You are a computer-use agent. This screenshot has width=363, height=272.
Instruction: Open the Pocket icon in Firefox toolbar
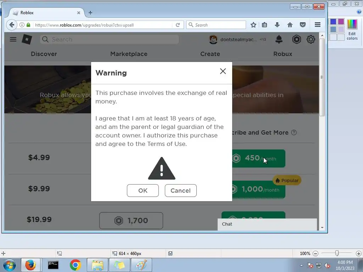pos(303,25)
